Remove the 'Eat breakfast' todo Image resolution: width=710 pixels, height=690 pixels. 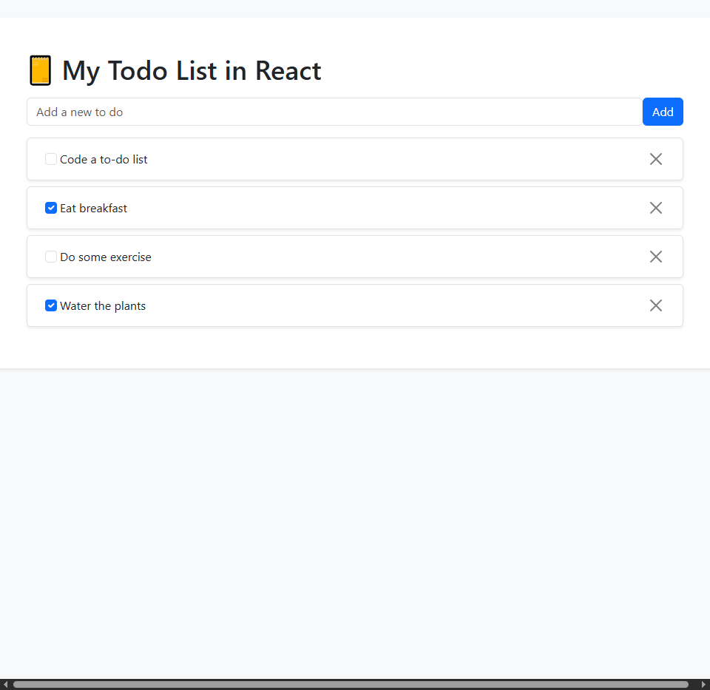coord(655,208)
